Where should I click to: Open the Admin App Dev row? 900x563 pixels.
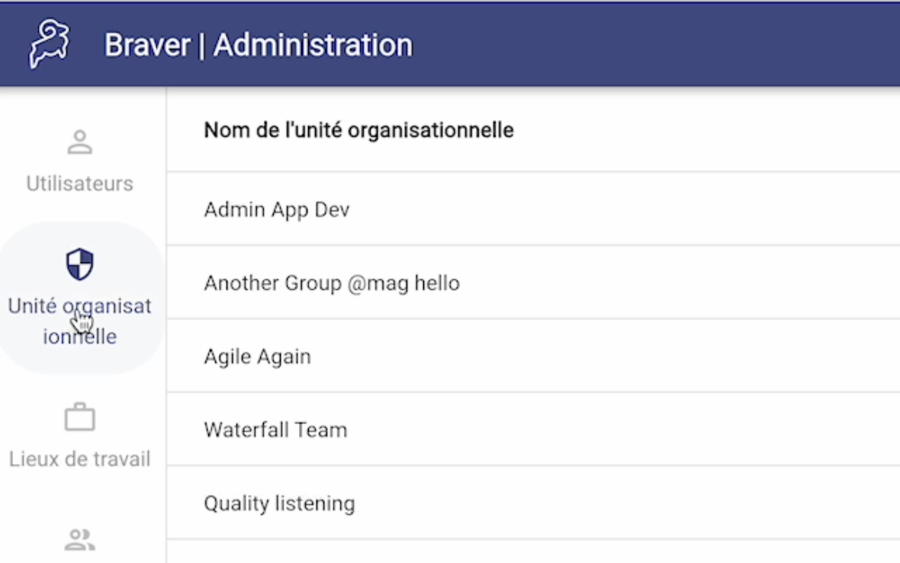point(533,209)
